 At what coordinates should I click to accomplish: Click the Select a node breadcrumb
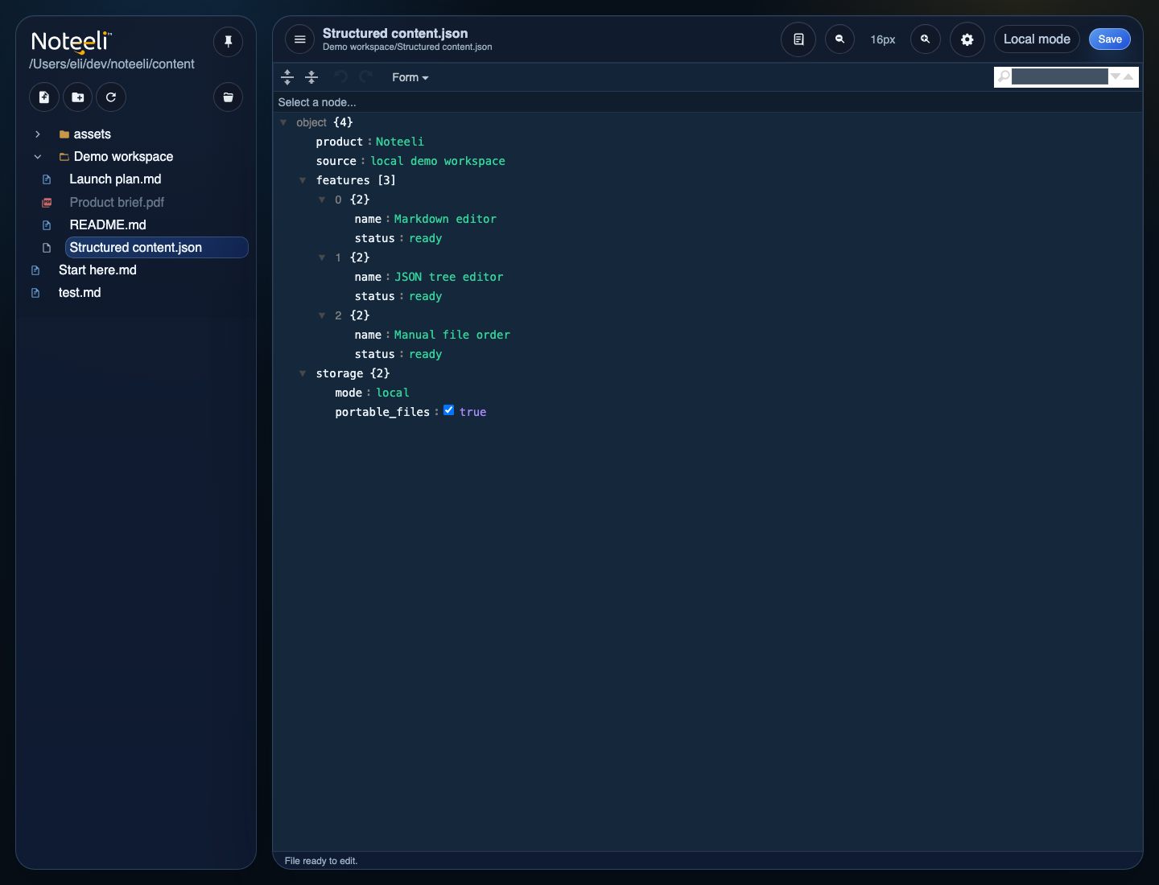(317, 102)
